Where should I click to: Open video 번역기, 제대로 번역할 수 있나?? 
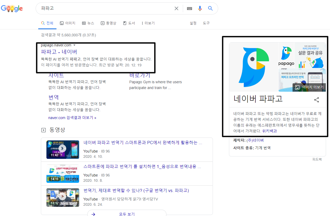pyautogui.click(x=136, y=190)
